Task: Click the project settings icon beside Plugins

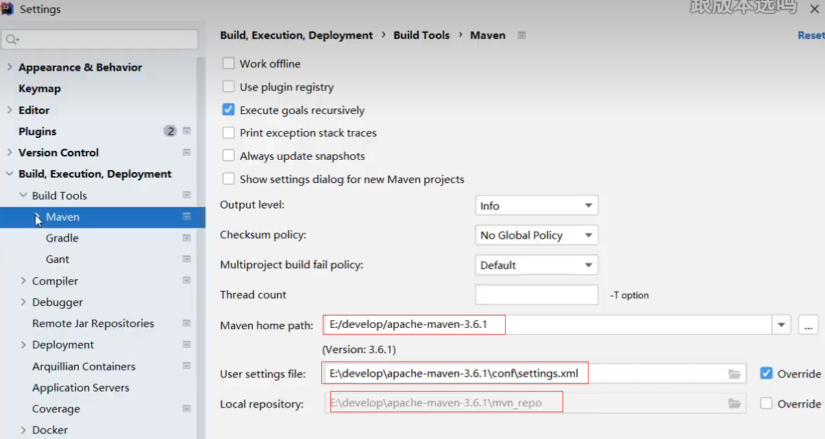Action: tap(186, 131)
